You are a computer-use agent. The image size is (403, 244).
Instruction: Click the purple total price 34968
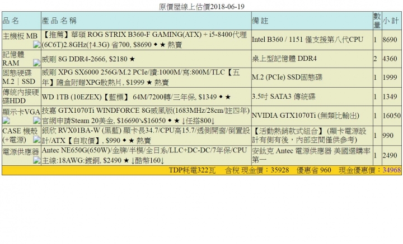(392, 170)
